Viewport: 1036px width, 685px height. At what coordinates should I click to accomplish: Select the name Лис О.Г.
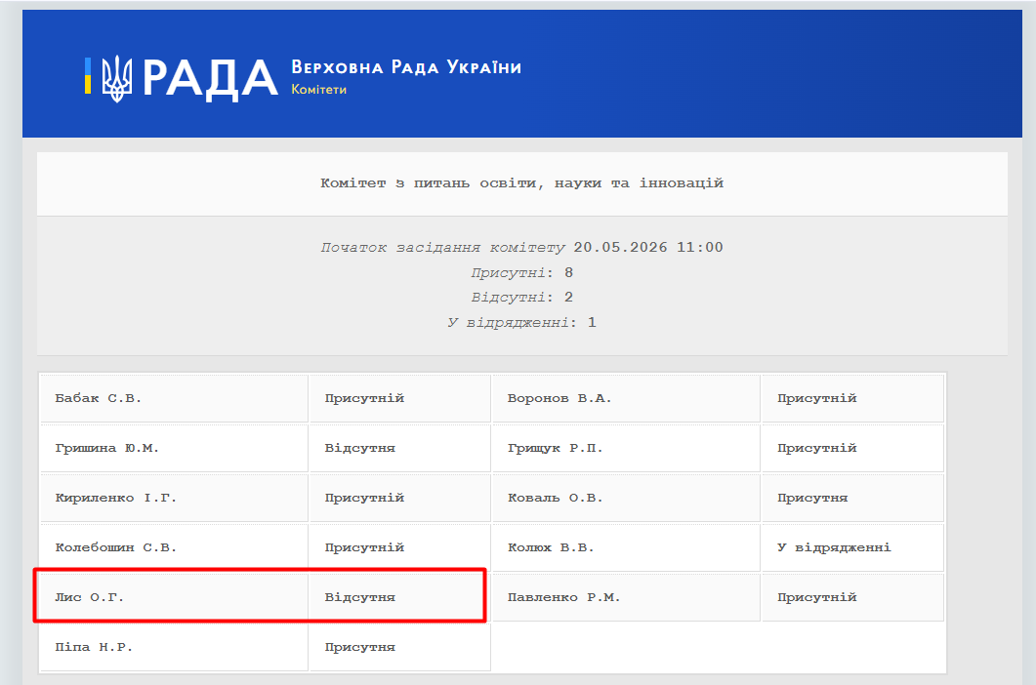89,597
